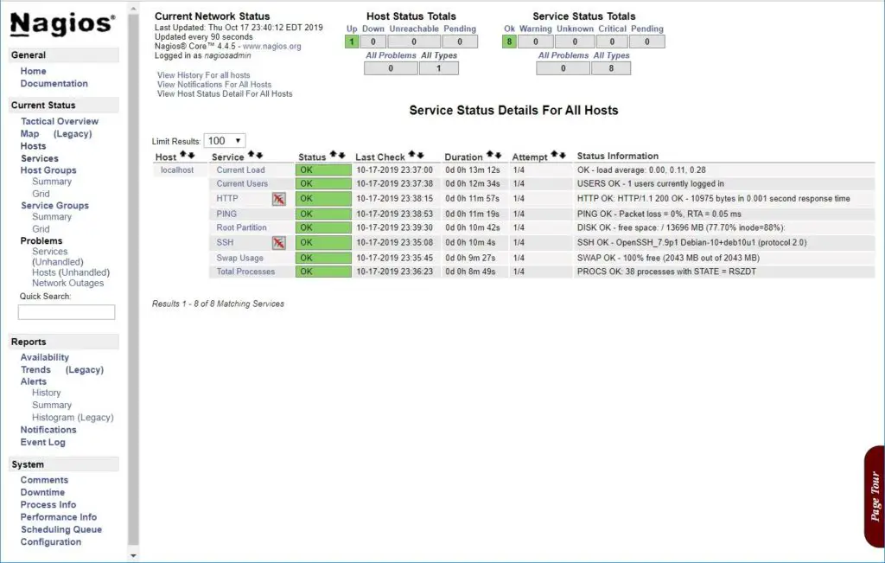This screenshot has height=563, width=885.
Task: Open the Limit Results dropdown
Action: tap(225, 139)
